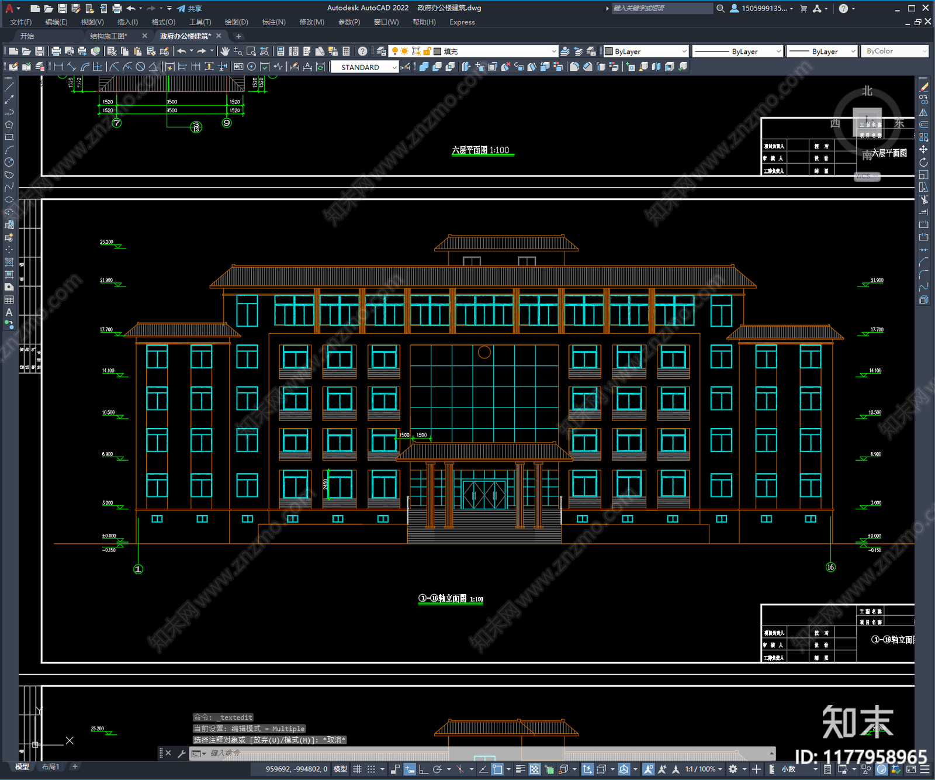Click the Help question mark toolbar icon
The height and width of the screenshot is (780, 935).
(x=362, y=51)
